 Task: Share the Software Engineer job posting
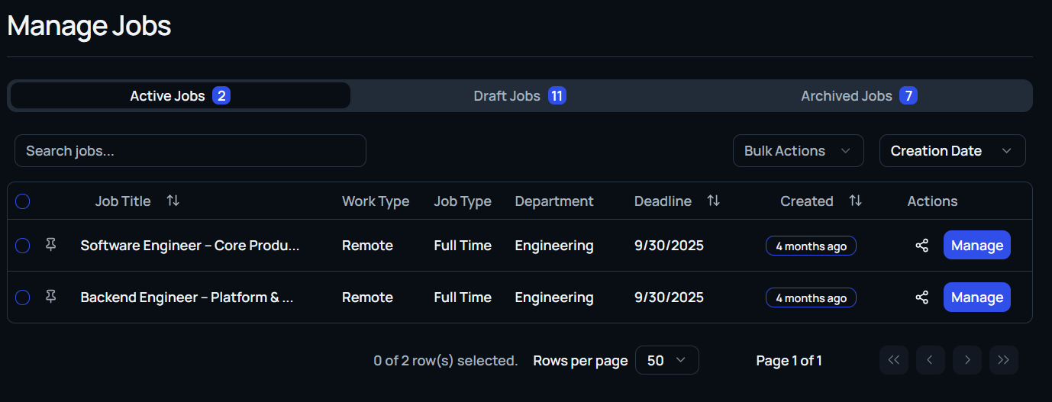921,246
